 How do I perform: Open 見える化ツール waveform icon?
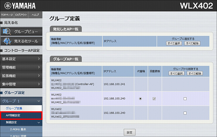[x=7, y=41]
